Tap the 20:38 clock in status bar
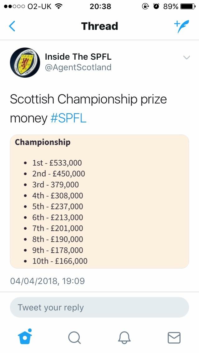 tap(100, 6)
